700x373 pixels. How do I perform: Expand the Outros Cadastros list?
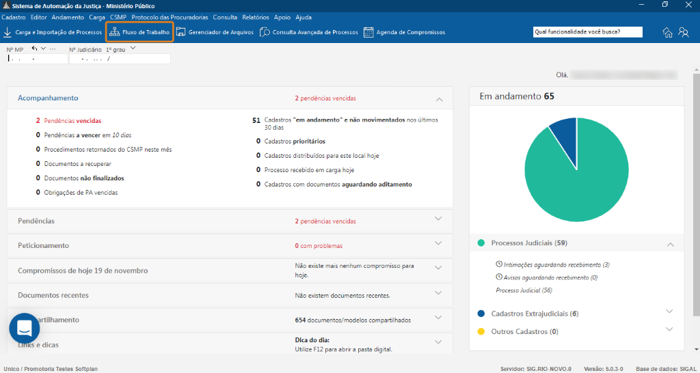click(669, 329)
